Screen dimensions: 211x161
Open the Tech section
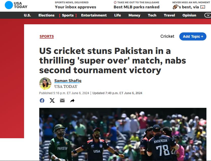pos(152,15)
